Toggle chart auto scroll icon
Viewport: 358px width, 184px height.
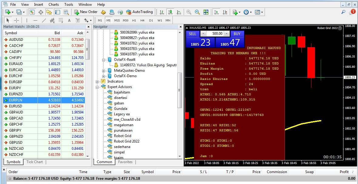coord(217,12)
